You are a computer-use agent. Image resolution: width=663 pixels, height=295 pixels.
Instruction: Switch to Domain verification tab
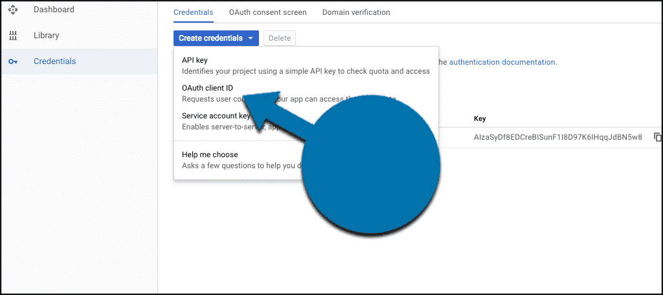click(x=356, y=12)
